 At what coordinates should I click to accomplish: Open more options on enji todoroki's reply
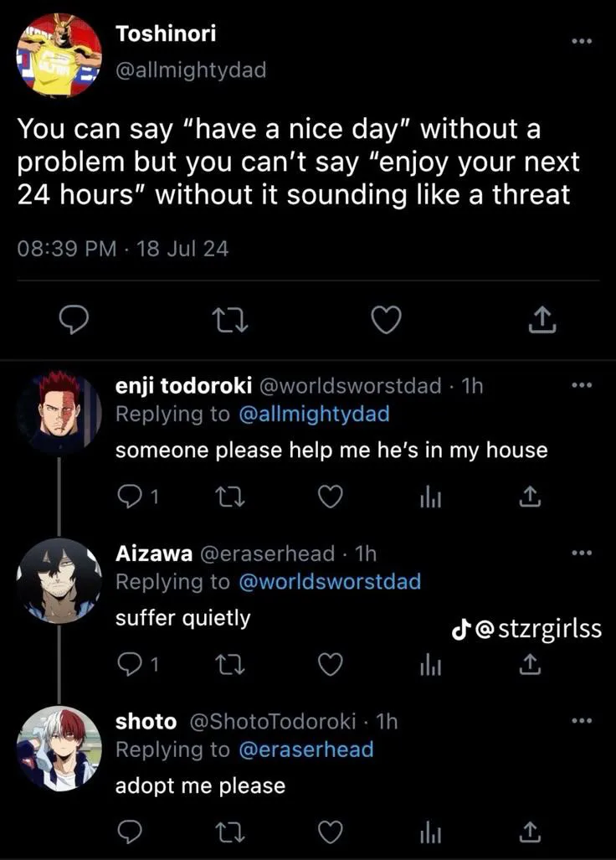580,385
